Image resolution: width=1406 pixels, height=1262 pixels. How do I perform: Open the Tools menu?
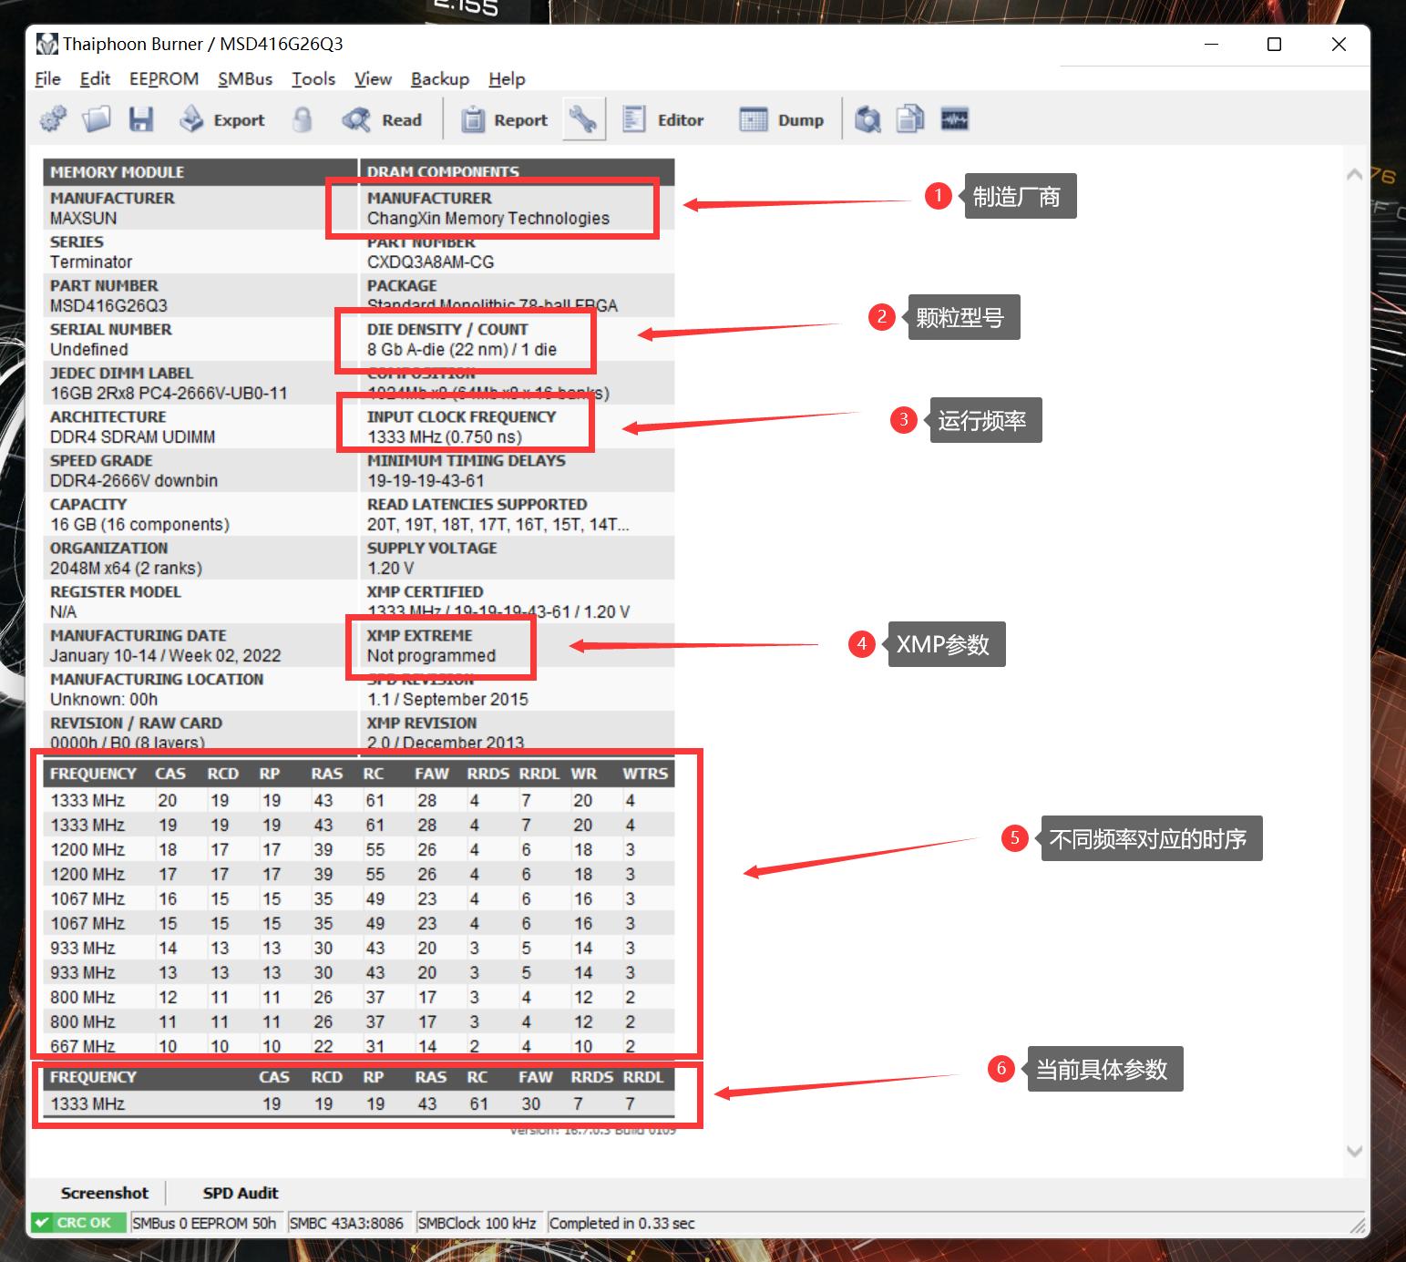click(313, 79)
